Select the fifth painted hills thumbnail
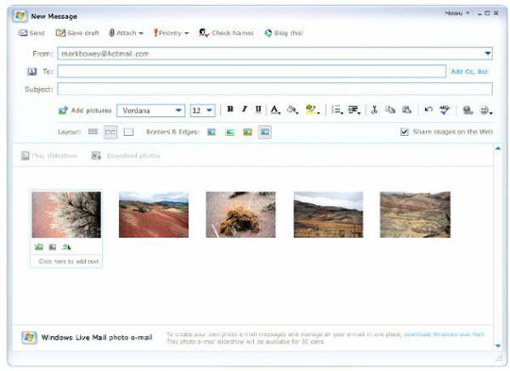Viewport: 510px width, 371px height. click(x=415, y=215)
